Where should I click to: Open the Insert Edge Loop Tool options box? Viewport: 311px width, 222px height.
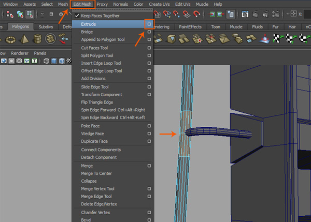pyautogui.click(x=149, y=63)
